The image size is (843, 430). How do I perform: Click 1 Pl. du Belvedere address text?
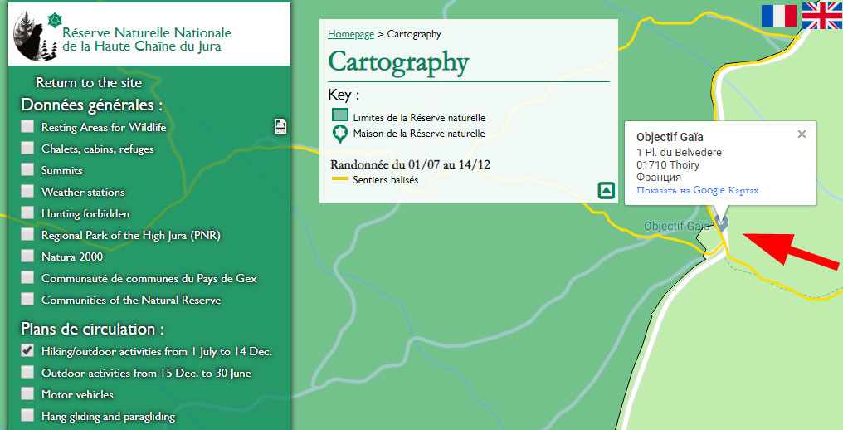(x=679, y=152)
